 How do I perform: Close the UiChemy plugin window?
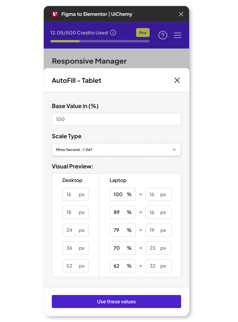[x=181, y=14]
